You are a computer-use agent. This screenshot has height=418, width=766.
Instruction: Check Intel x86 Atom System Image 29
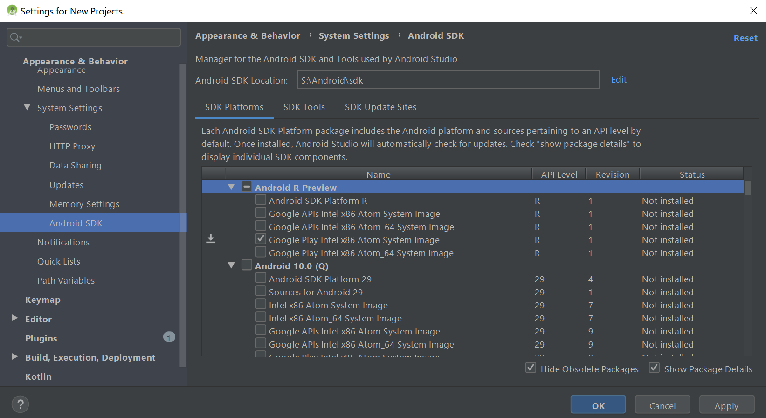[x=261, y=304]
